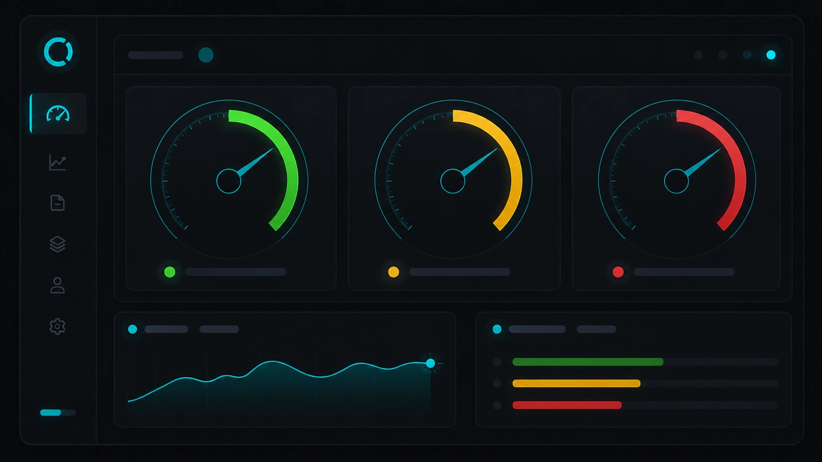Open the stacked layers sidebar icon
Image resolution: width=822 pixels, height=462 pixels.
click(x=58, y=244)
